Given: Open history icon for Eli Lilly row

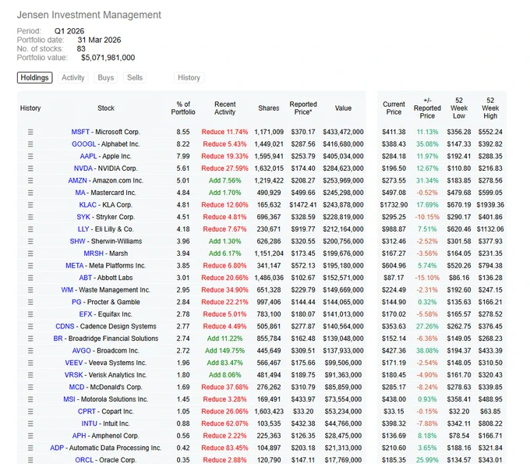Looking at the screenshot, I should pyautogui.click(x=30, y=229).
